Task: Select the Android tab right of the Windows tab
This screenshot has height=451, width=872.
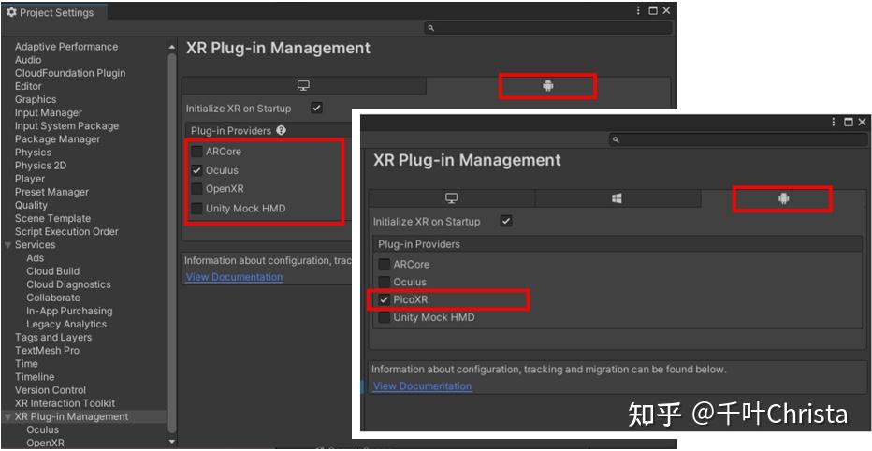Action: coord(782,198)
